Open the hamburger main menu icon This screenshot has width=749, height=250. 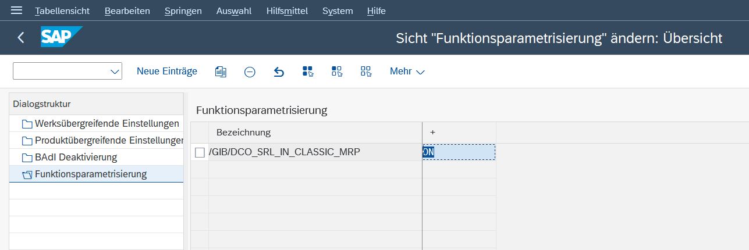click(16, 11)
